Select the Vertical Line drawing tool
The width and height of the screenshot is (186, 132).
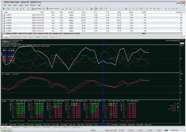[x=115, y=9]
